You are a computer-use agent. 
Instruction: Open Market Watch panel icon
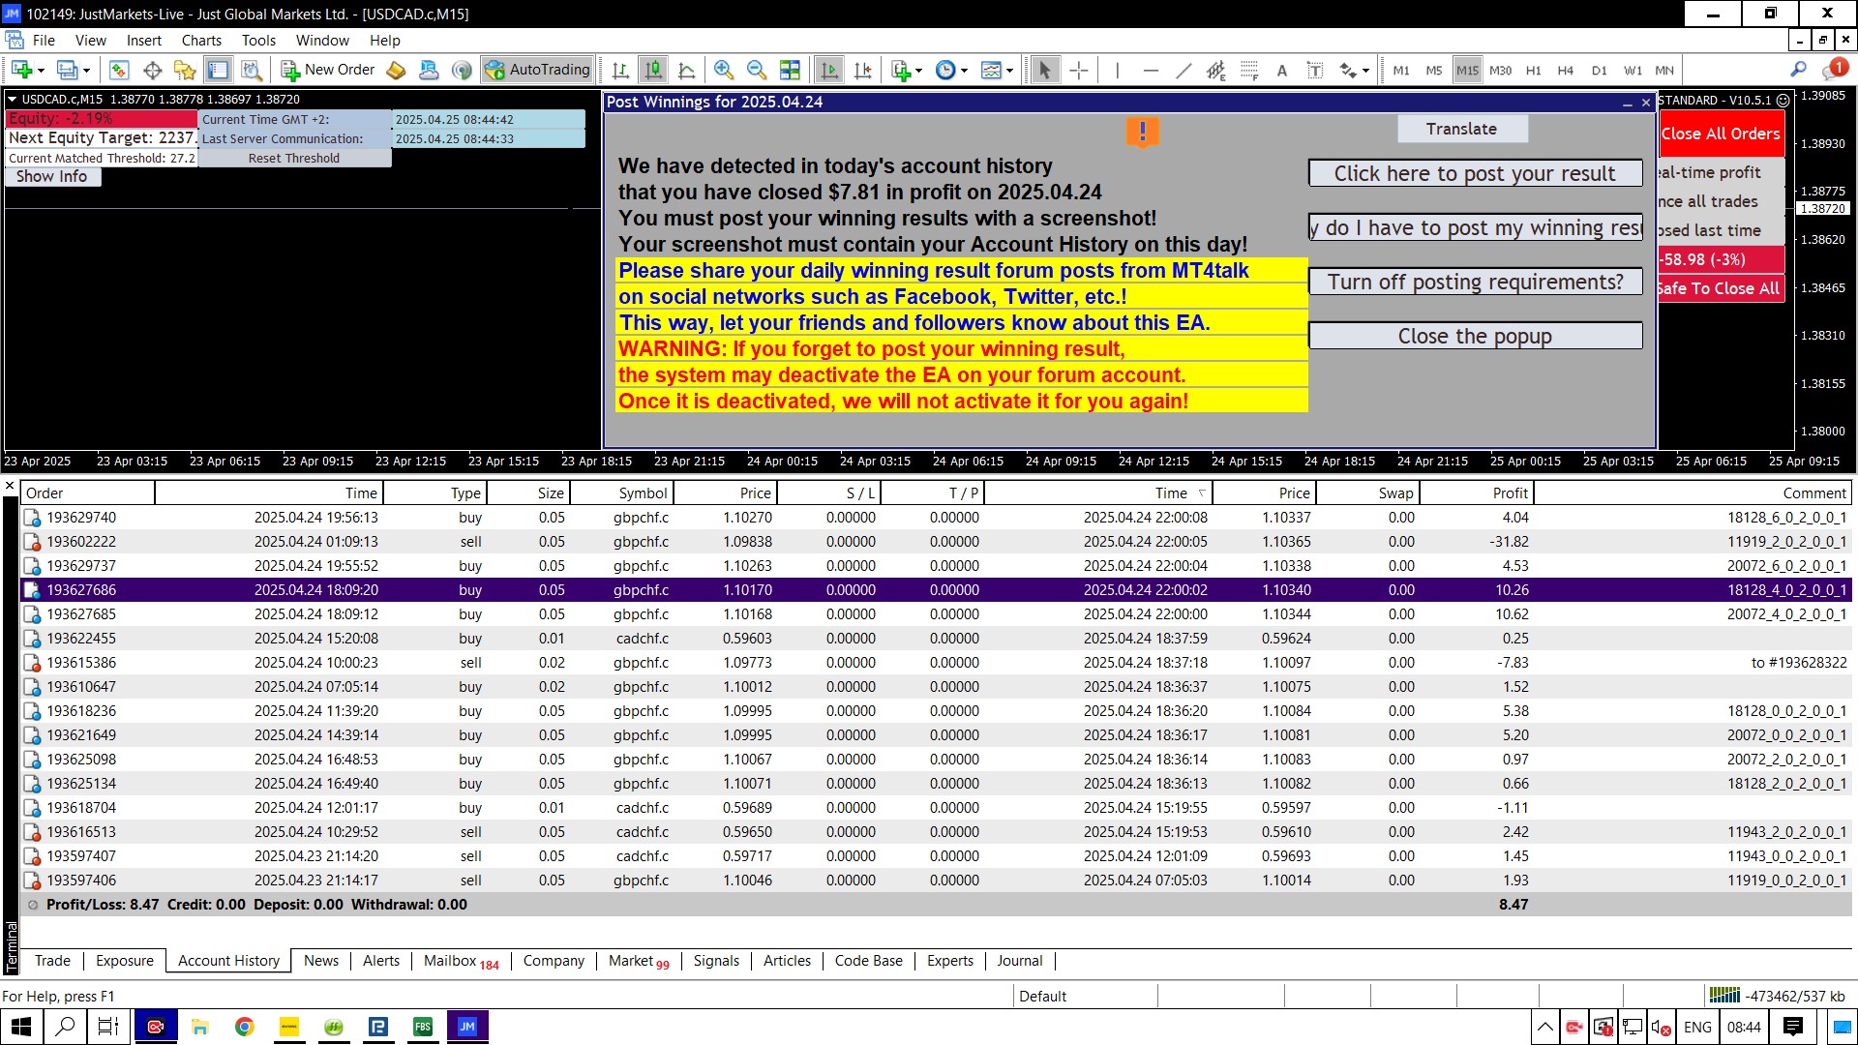[119, 70]
